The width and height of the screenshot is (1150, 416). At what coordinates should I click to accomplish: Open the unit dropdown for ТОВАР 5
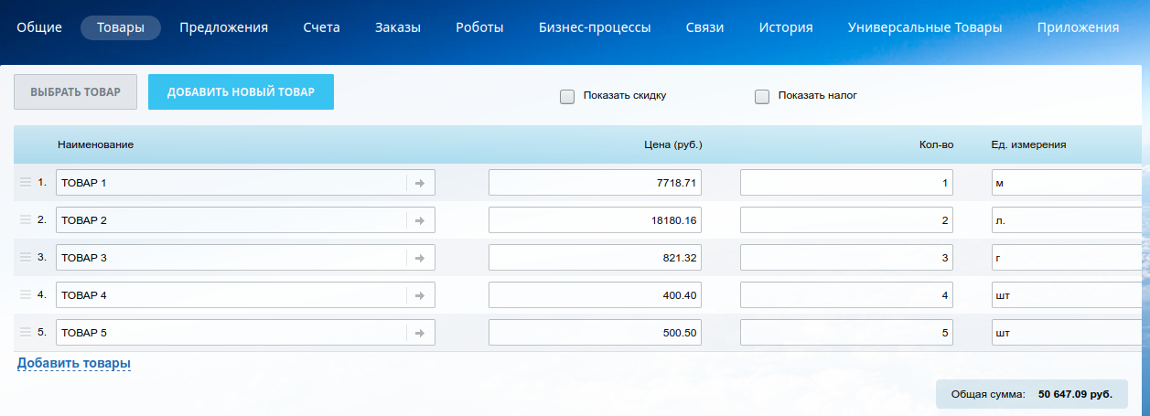click(1067, 333)
